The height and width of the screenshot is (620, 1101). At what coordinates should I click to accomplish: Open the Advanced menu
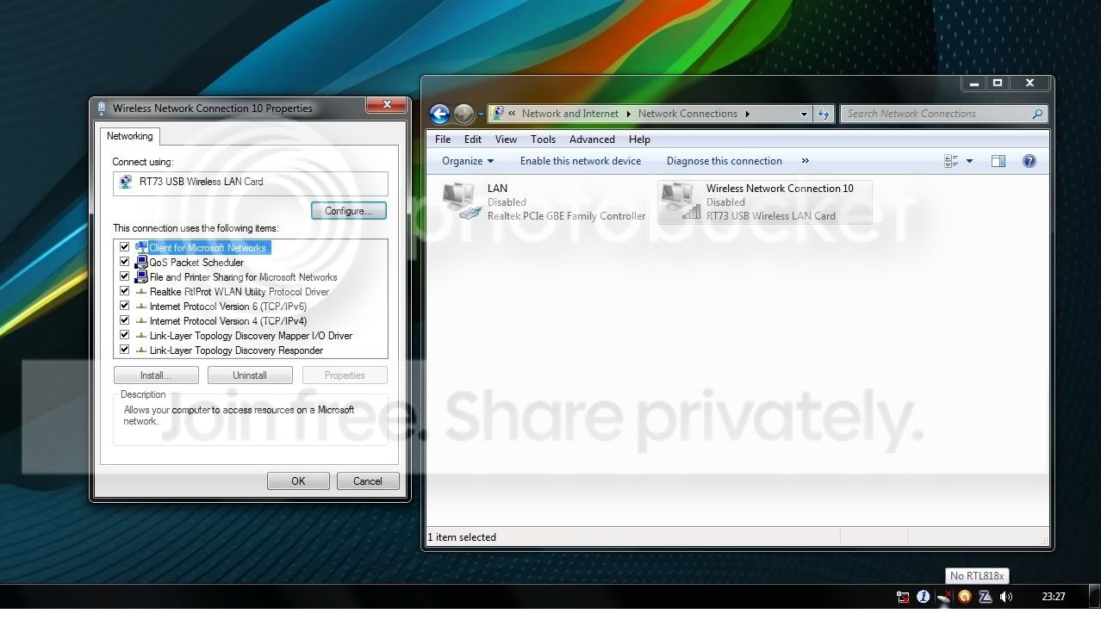pyautogui.click(x=592, y=139)
